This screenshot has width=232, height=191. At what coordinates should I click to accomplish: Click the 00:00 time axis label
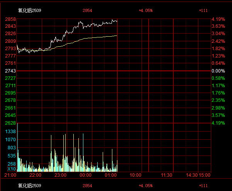pyautogui.click(x=86, y=175)
